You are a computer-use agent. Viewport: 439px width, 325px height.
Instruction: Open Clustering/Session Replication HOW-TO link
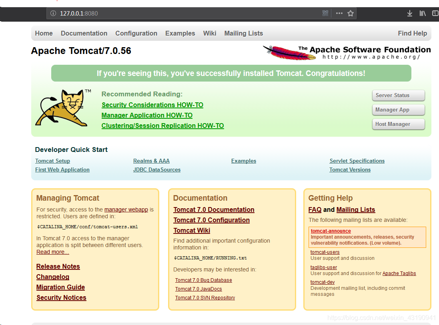point(162,126)
